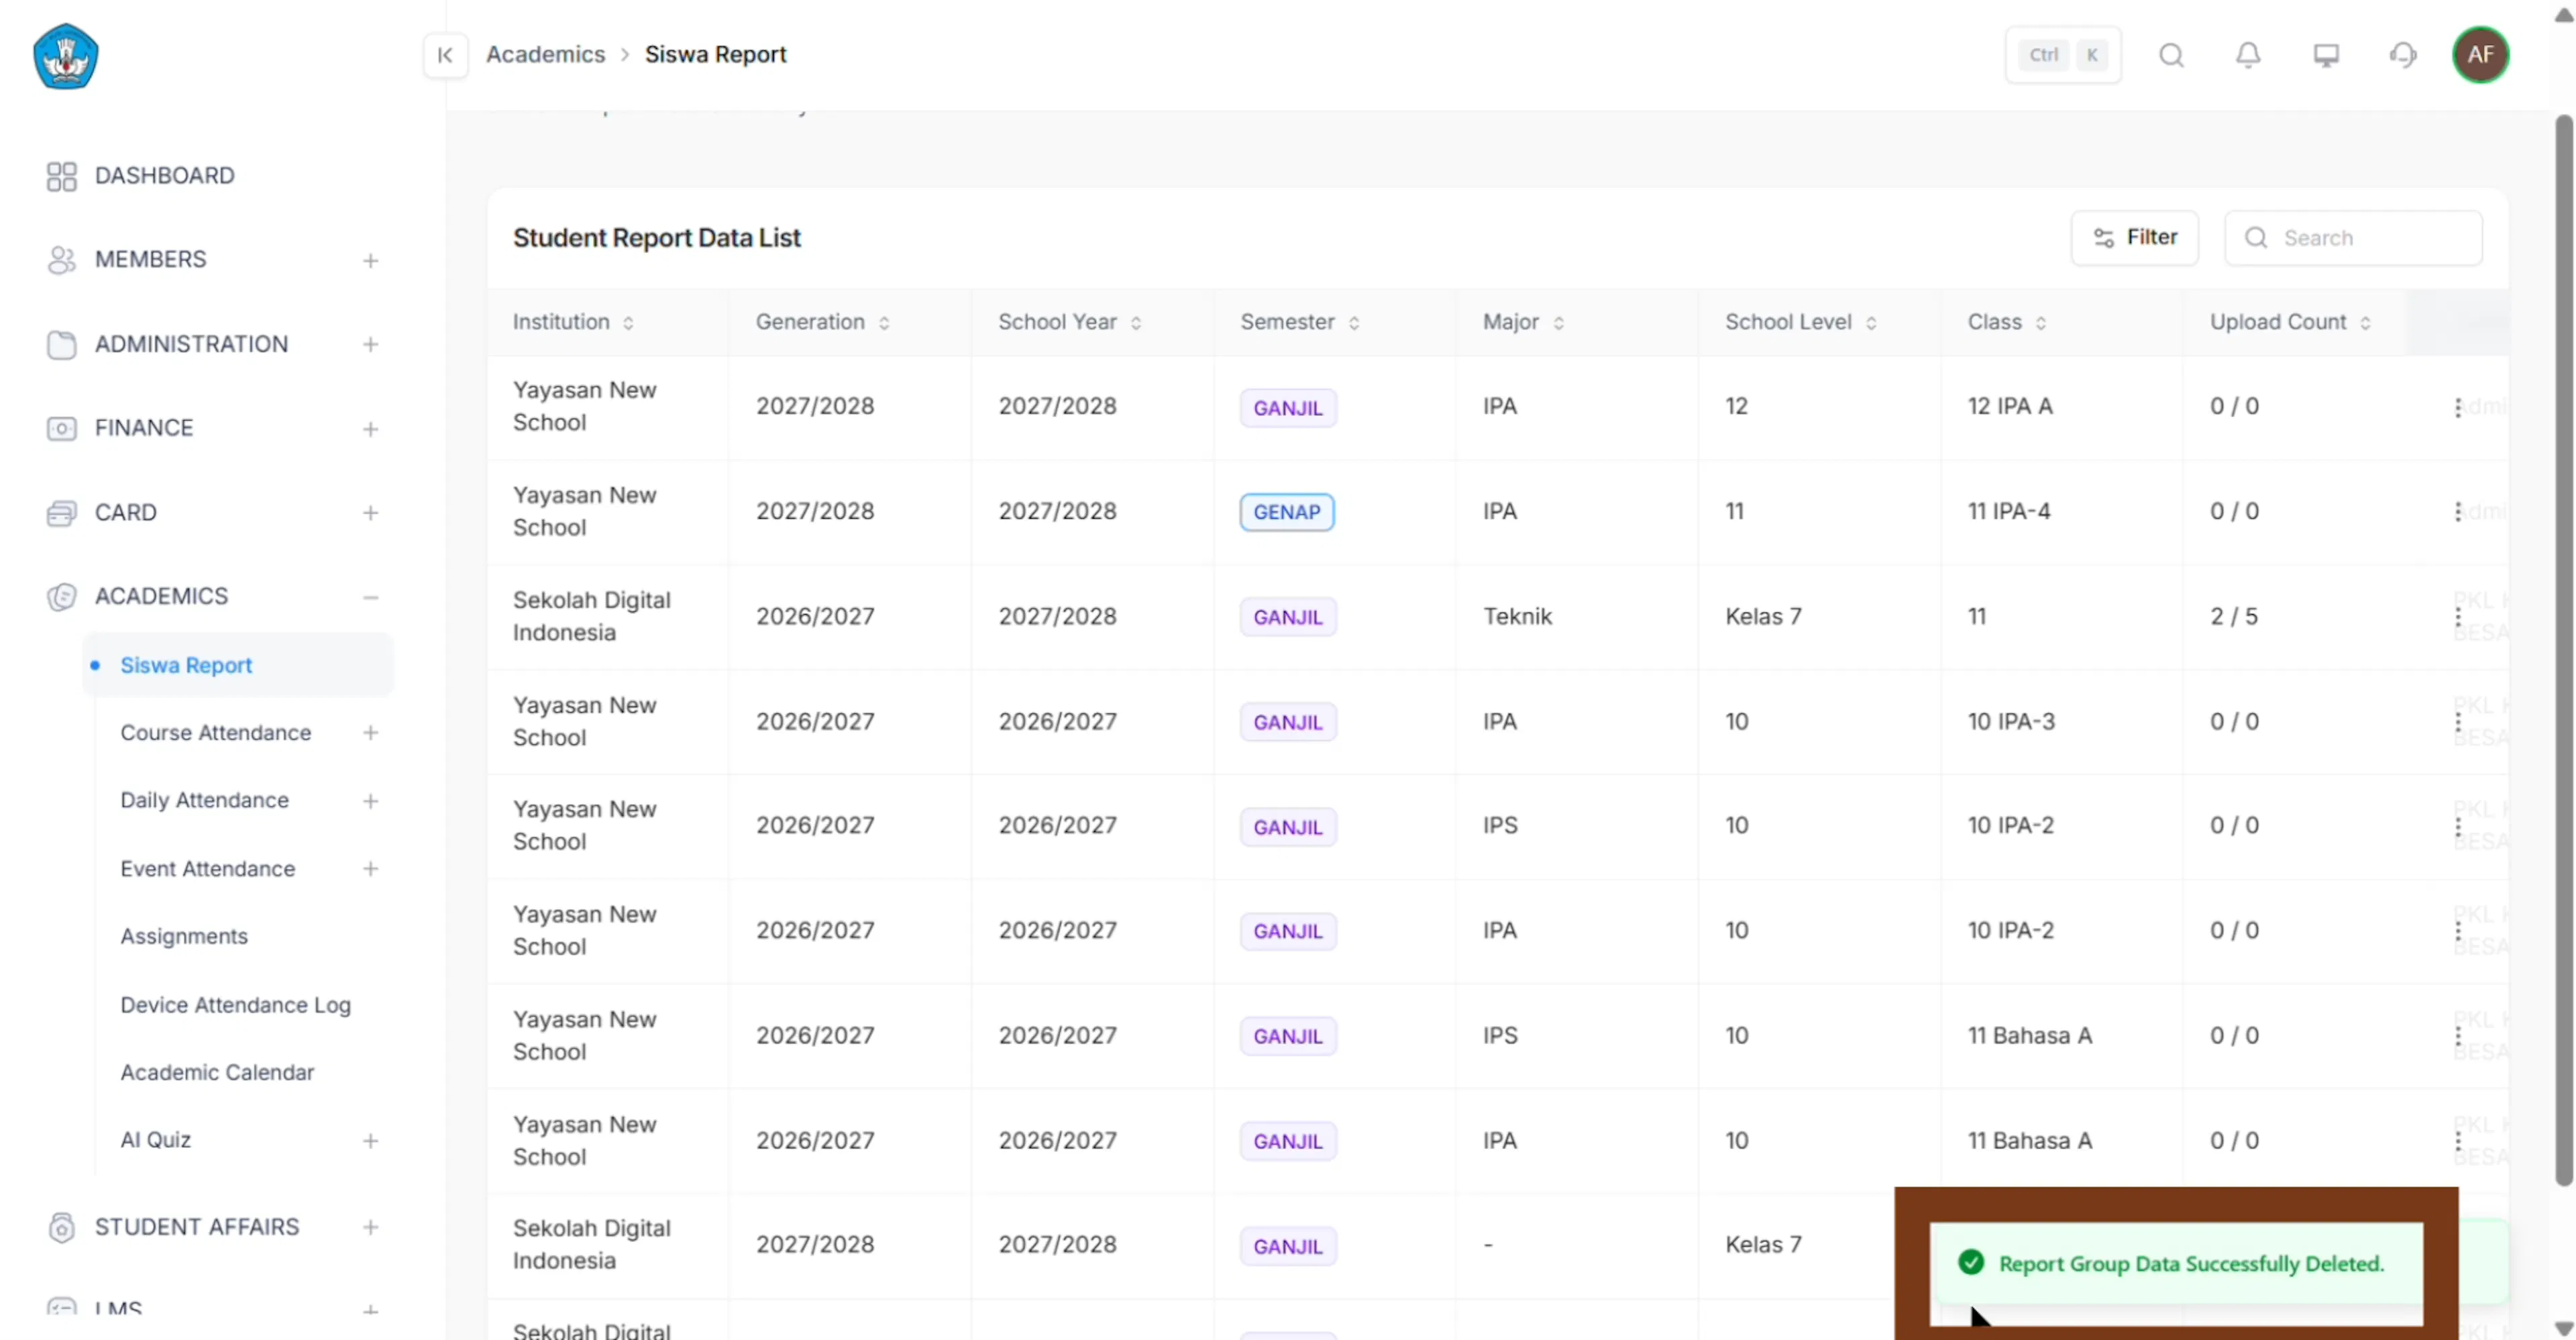
Task: Click the Academics icon in the sidebar
Action: tap(61, 597)
